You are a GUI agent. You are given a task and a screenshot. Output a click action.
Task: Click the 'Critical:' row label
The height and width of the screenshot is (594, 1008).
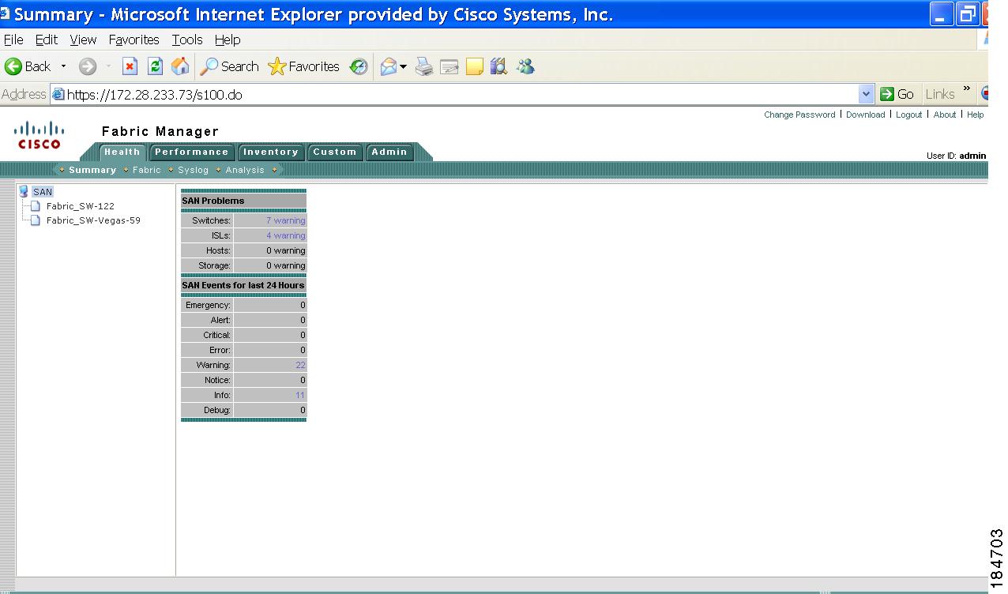216,335
